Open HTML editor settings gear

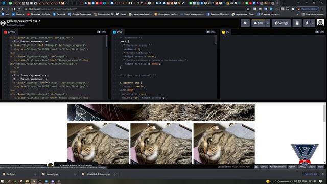[x=99, y=32]
